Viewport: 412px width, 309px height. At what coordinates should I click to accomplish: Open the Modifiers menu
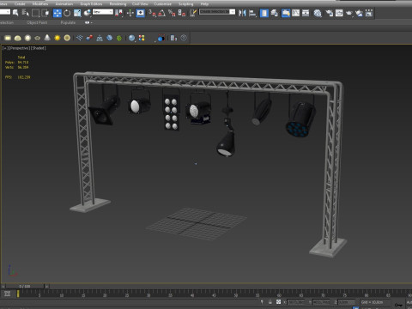point(40,3)
